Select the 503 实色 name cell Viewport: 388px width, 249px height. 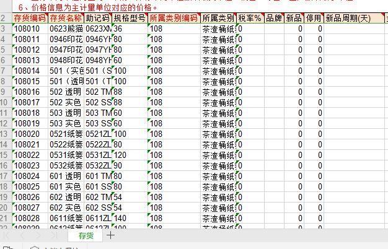(x=66, y=123)
